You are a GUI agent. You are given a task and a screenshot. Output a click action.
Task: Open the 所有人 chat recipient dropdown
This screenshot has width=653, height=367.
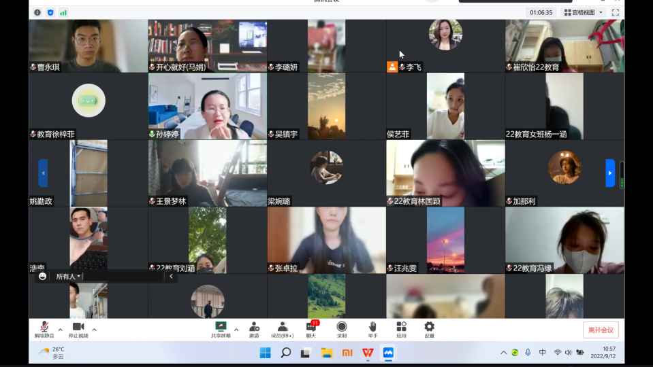(68, 277)
